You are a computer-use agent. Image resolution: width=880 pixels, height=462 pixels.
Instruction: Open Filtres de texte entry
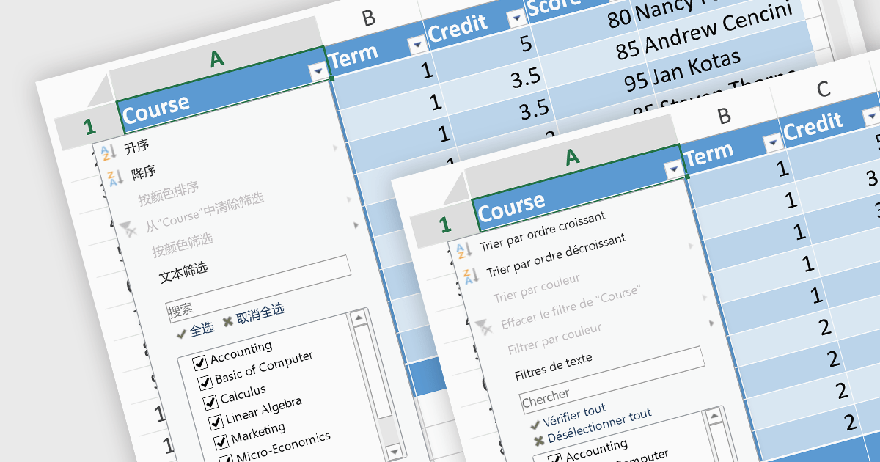click(x=554, y=367)
